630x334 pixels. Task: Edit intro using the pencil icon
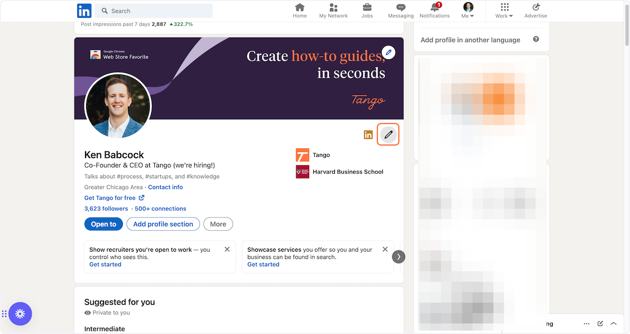388,135
